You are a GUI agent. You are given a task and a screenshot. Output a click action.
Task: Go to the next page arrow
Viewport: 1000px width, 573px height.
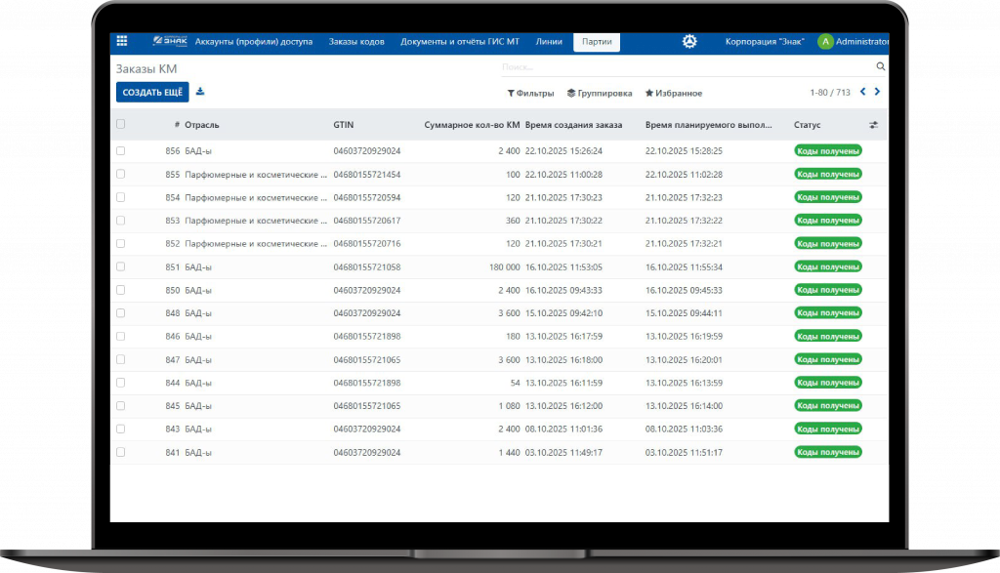[877, 92]
